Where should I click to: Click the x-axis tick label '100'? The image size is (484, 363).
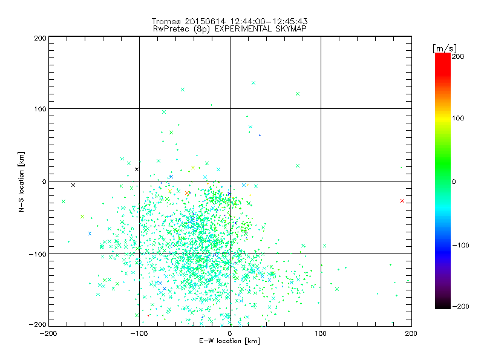click(321, 333)
